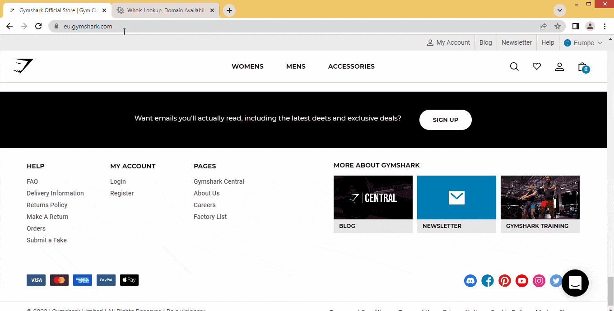The width and height of the screenshot is (614, 311).
Task: Open the About Us link
Action: (x=206, y=193)
